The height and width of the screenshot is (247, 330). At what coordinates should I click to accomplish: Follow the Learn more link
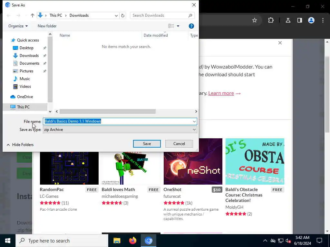click(221, 93)
